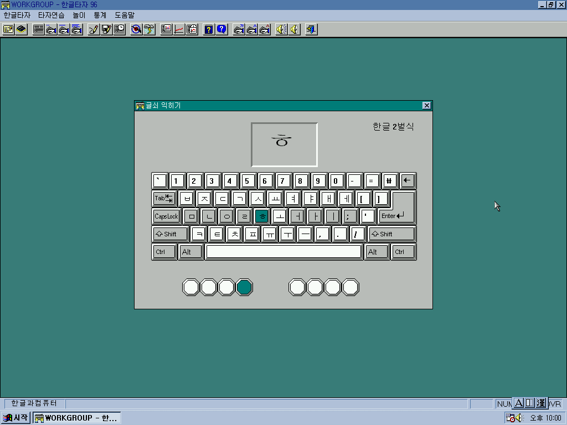Click 한글과컴퓨터 in status bar
Viewport: 567px width, 425px height.
point(34,403)
